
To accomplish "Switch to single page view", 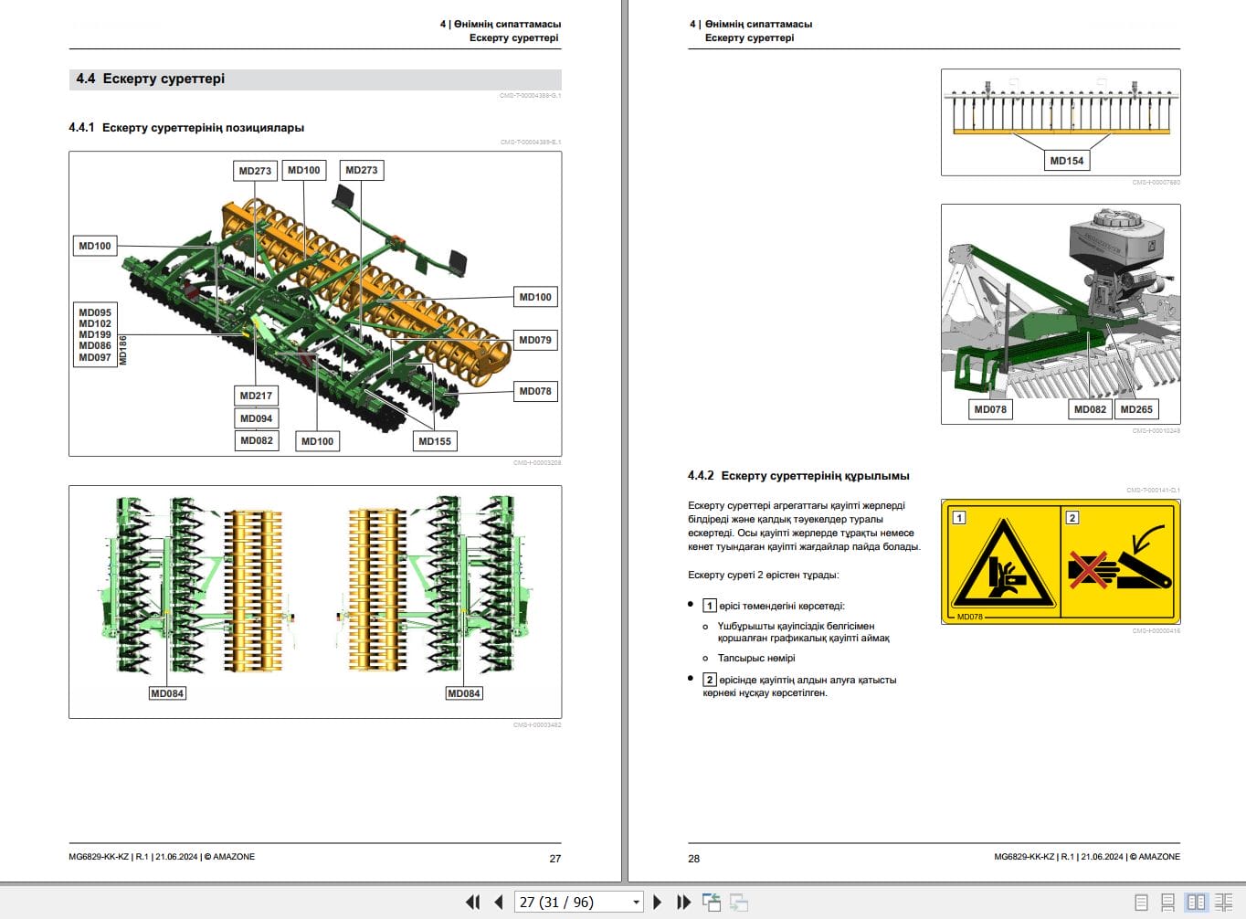I will 1141,902.
